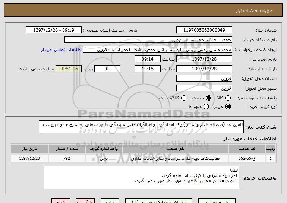Choose the متوسط purchase type radio

pyautogui.click(x=206, y=107)
